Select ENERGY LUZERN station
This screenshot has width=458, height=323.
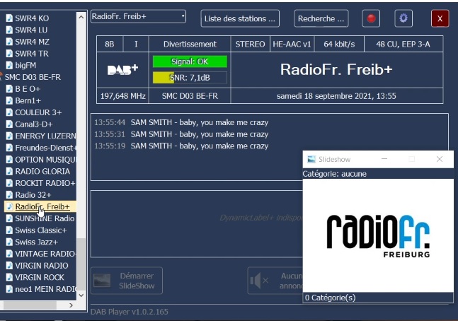(45, 136)
